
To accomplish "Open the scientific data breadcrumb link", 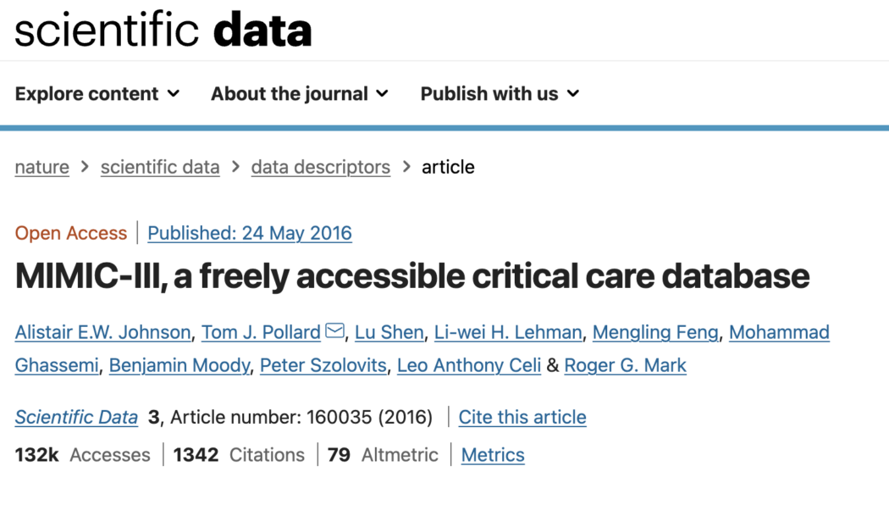I will [x=160, y=167].
